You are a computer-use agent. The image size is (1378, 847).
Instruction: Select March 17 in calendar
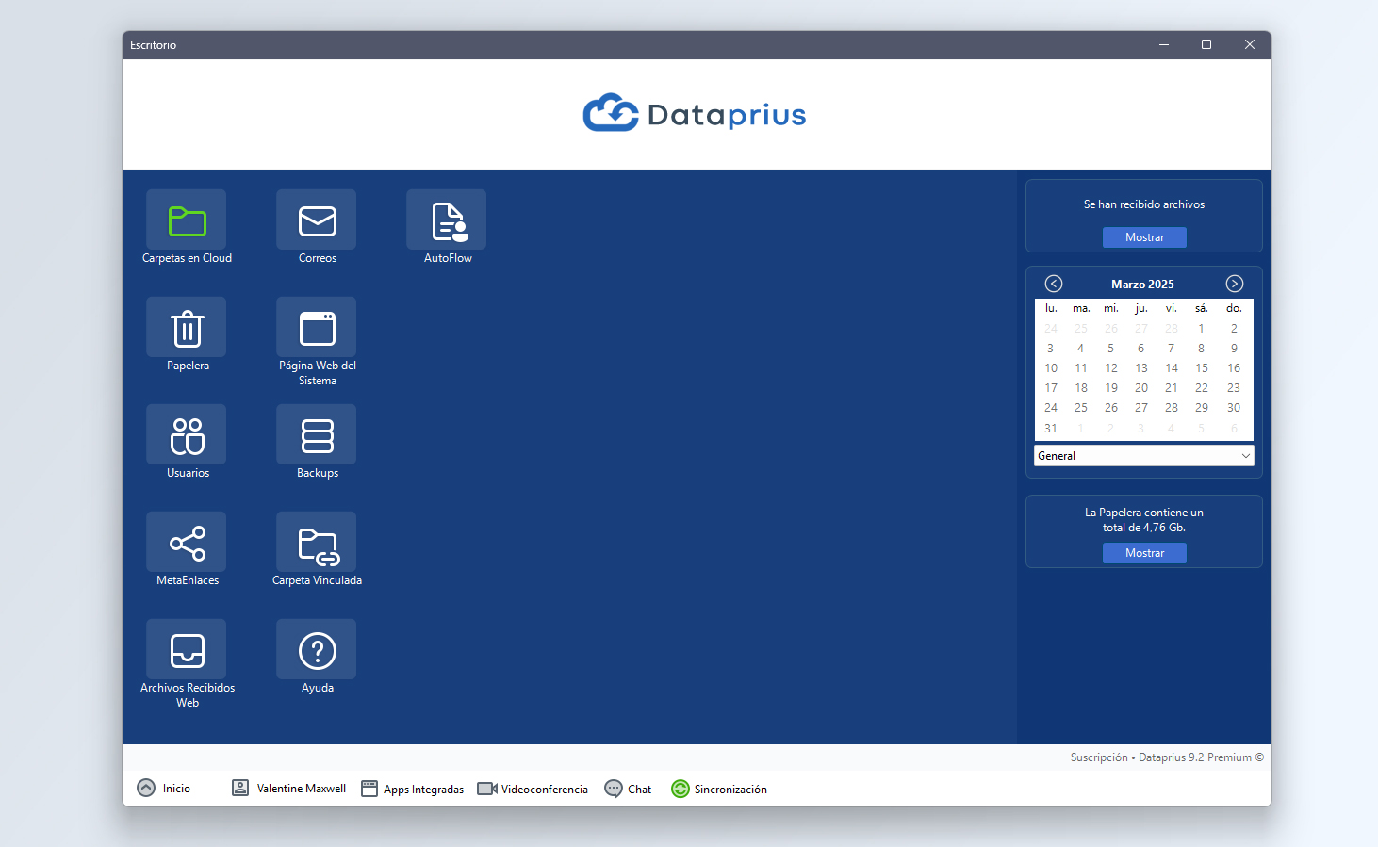click(x=1051, y=388)
